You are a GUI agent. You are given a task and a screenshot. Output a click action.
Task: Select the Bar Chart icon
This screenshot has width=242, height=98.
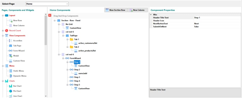(11, 86)
